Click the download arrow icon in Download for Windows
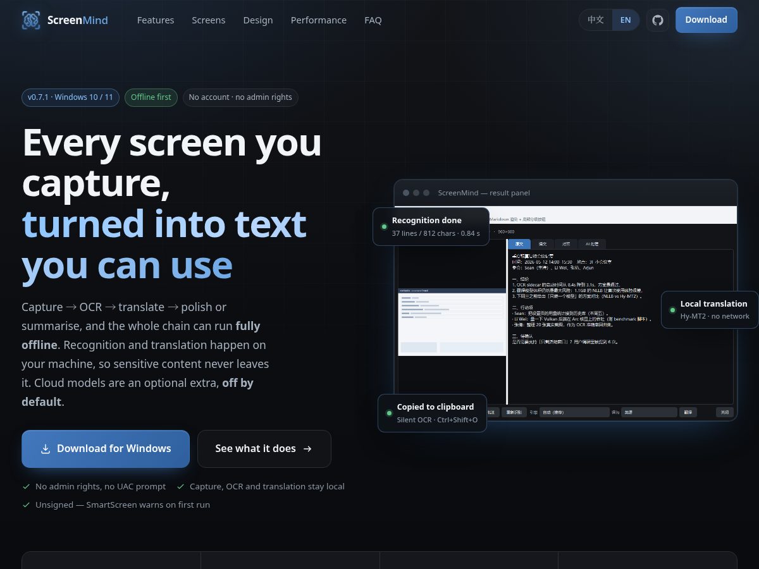 (46, 449)
